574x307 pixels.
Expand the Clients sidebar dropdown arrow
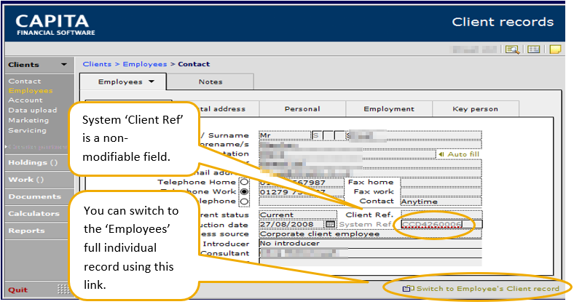64,65
